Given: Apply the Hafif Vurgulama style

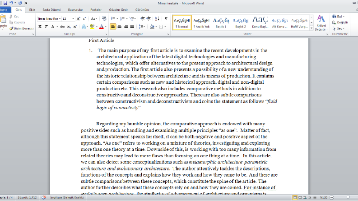Looking at the screenshot, I should (299, 23).
